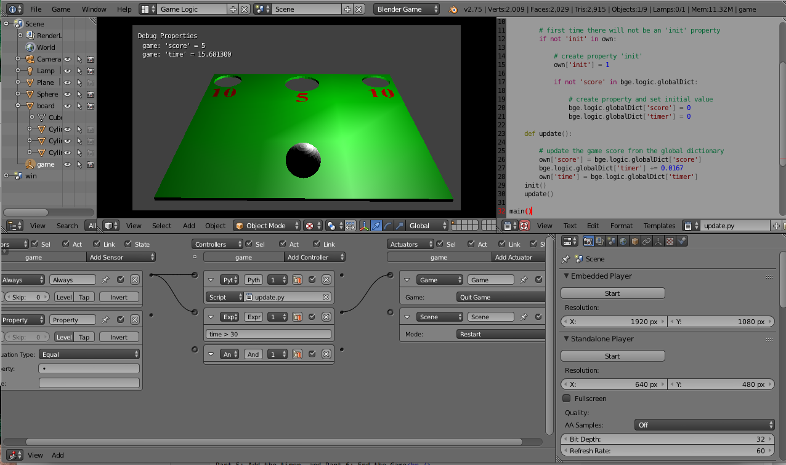Open the Templates menu in text editor
Image resolution: width=786 pixels, height=465 pixels.
click(x=659, y=226)
